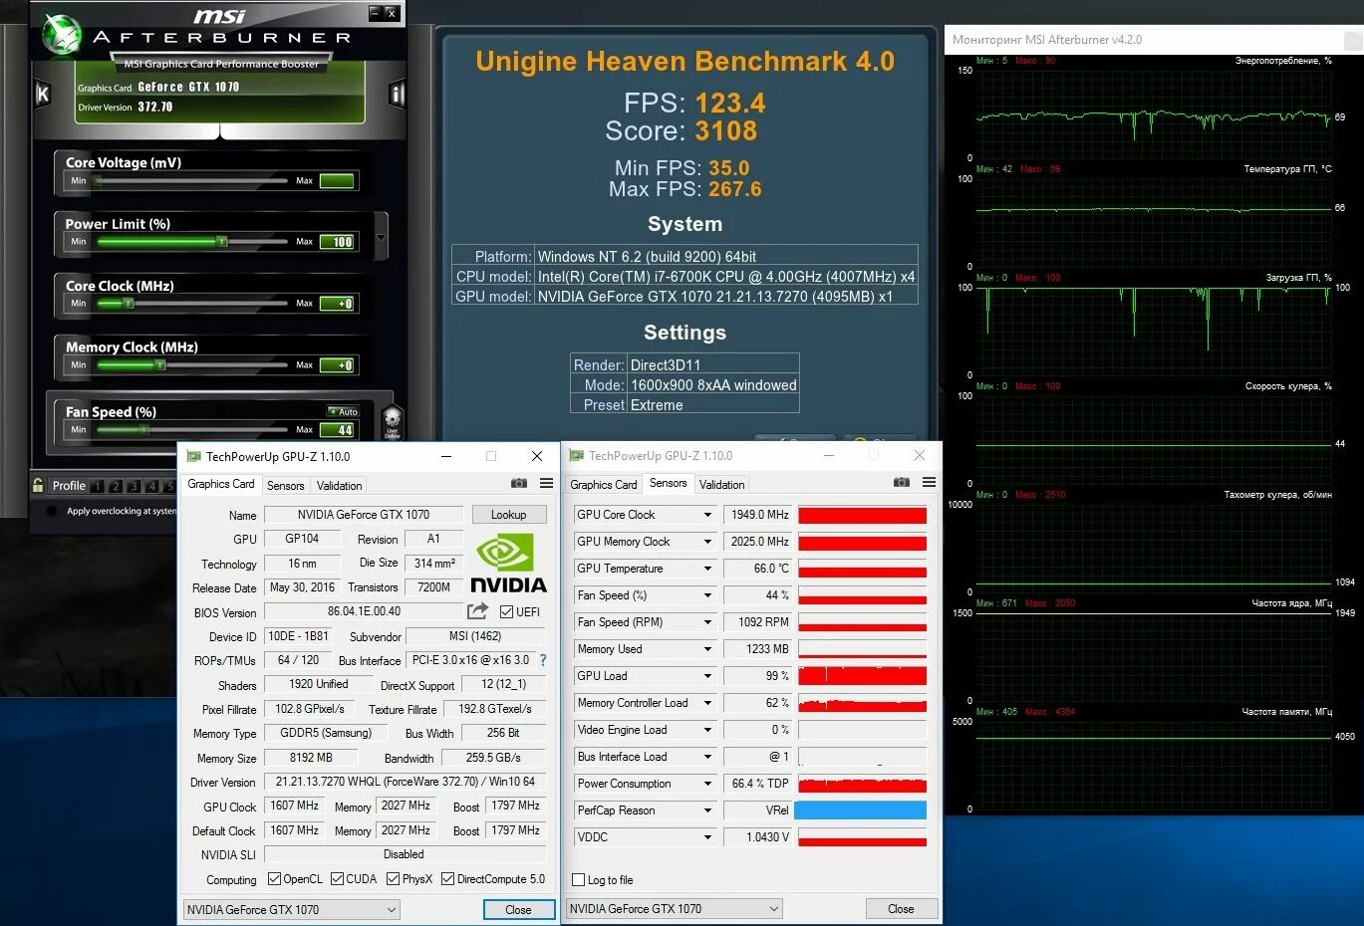
Task: Click Fan Speed 44 value field
Action: click(x=337, y=430)
